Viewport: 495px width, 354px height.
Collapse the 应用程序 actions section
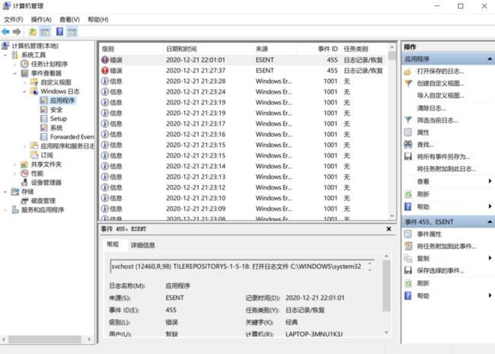[490, 59]
